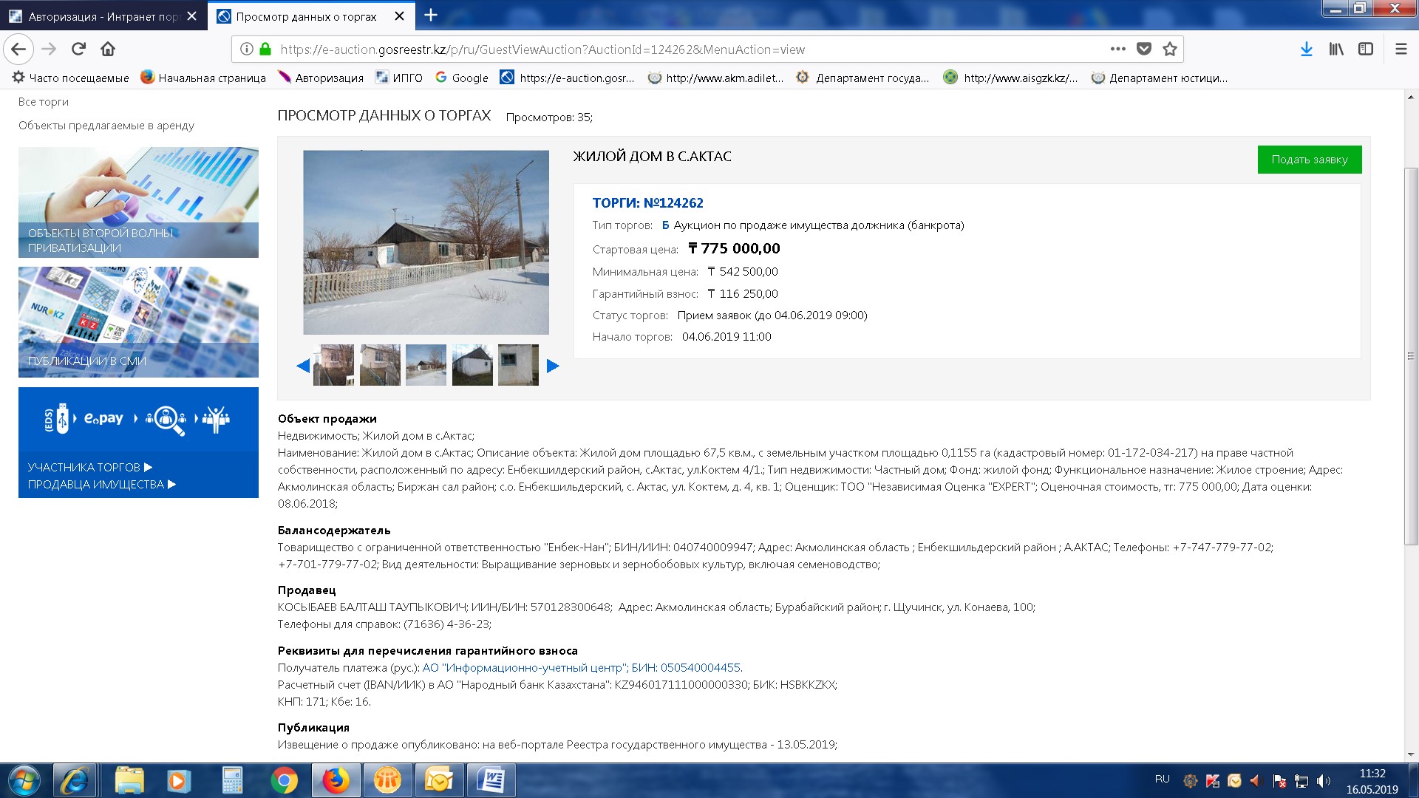Show previous photos with left blue arrow
1419x798 pixels.
click(x=302, y=366)
